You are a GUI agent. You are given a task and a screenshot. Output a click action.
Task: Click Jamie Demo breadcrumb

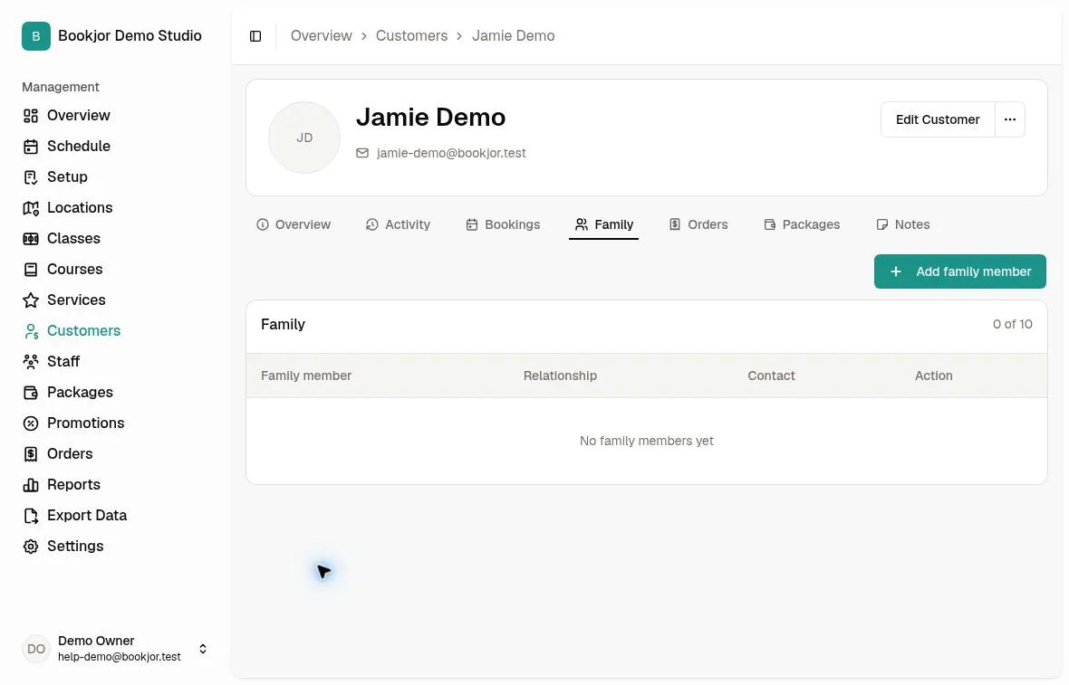(x=514, y=36)
